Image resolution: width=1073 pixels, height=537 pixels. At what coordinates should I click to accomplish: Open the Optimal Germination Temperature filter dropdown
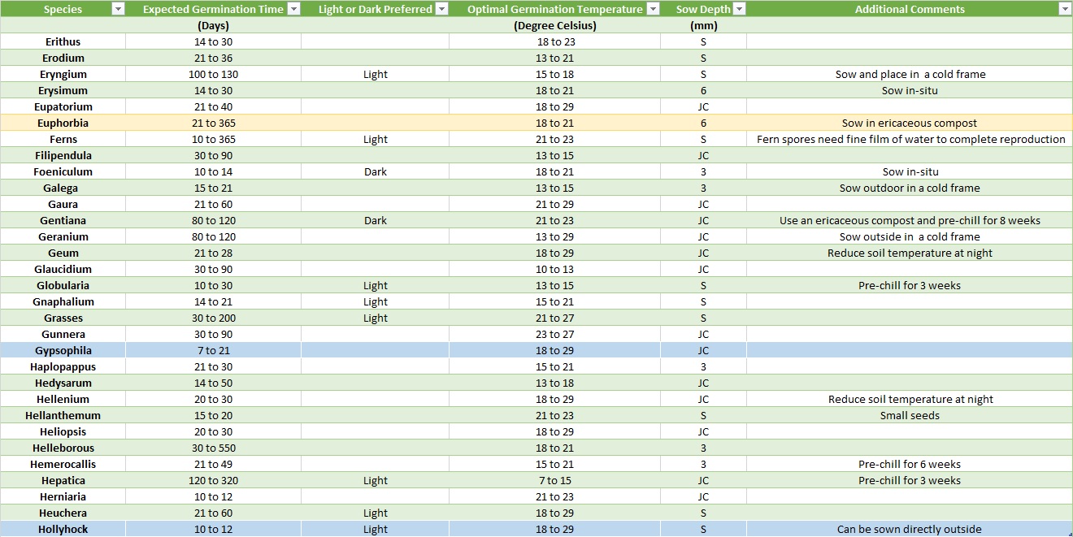click(x=653, y=9)
